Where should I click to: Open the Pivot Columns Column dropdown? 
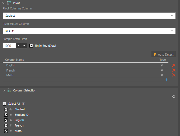click(x=172, y=16)
